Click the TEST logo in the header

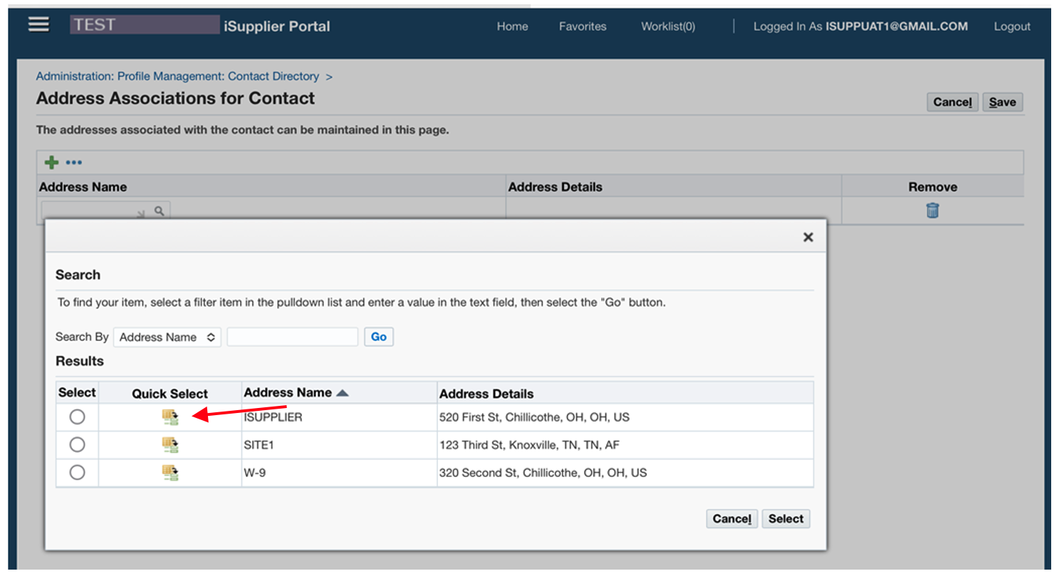(x=145, y=25)
